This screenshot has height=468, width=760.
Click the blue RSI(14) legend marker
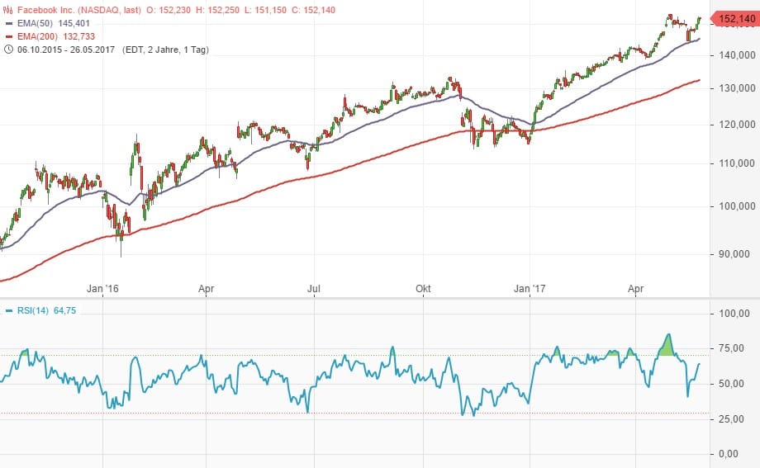click(x=8, y=310)
